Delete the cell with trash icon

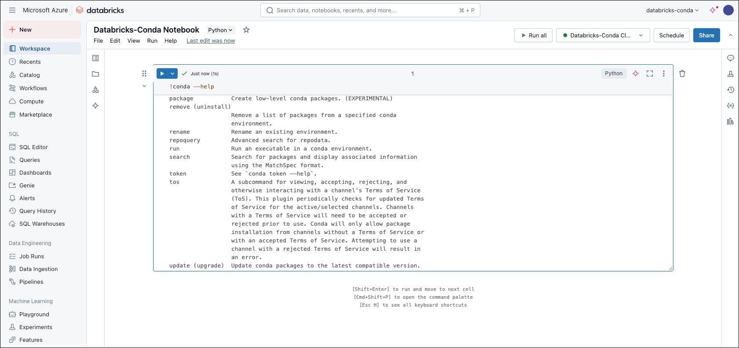[682, 73]
